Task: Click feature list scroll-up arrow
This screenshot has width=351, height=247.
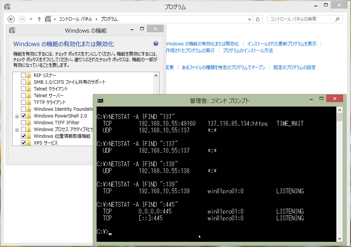Action: pos(156,75)
